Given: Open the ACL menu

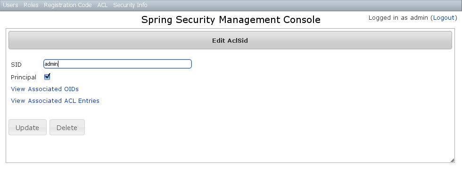Looking at the screenshot, I should coord(102,5).
